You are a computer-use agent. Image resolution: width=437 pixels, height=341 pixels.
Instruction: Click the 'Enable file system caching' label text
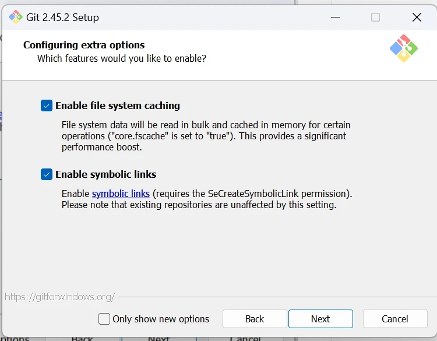118,106
